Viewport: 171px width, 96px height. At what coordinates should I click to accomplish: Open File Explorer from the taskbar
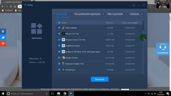[59, 94]
